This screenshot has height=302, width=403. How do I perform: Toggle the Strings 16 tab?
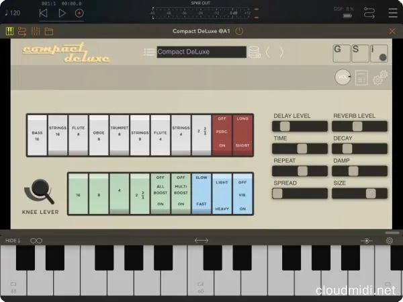58,135
